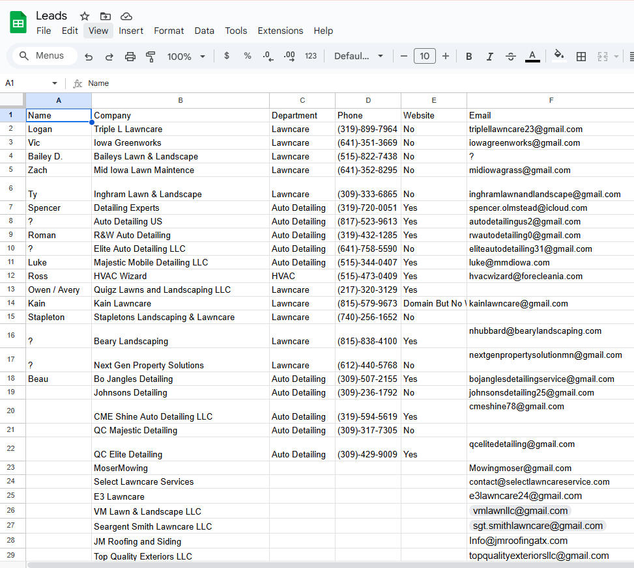Viewport: 634px width, 568px height.
Task: Select cell containing Triple L Lawncare
Action: (x=180, y=129)
